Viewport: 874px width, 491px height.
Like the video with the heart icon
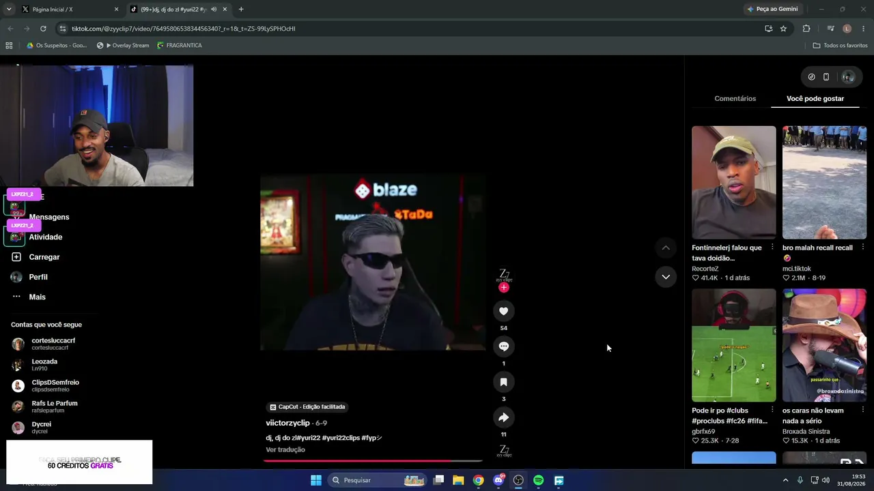(503, 311)
